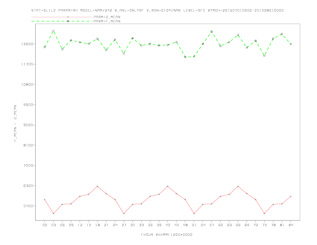Viewport: 317px width, 245px height.
Task: Click forecast hour 15 on the x-axis
Action: pos(88,225)
